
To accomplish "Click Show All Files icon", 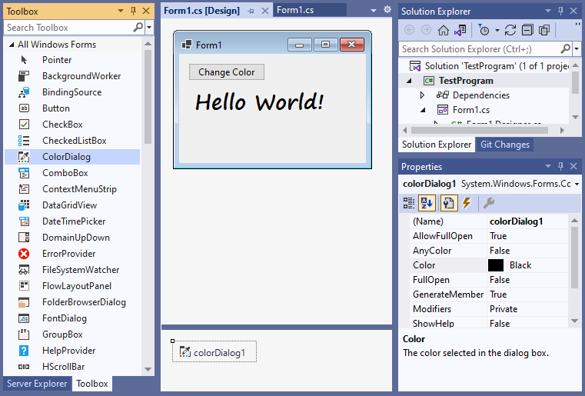I will pyautogui.click(x=544, y=30).
